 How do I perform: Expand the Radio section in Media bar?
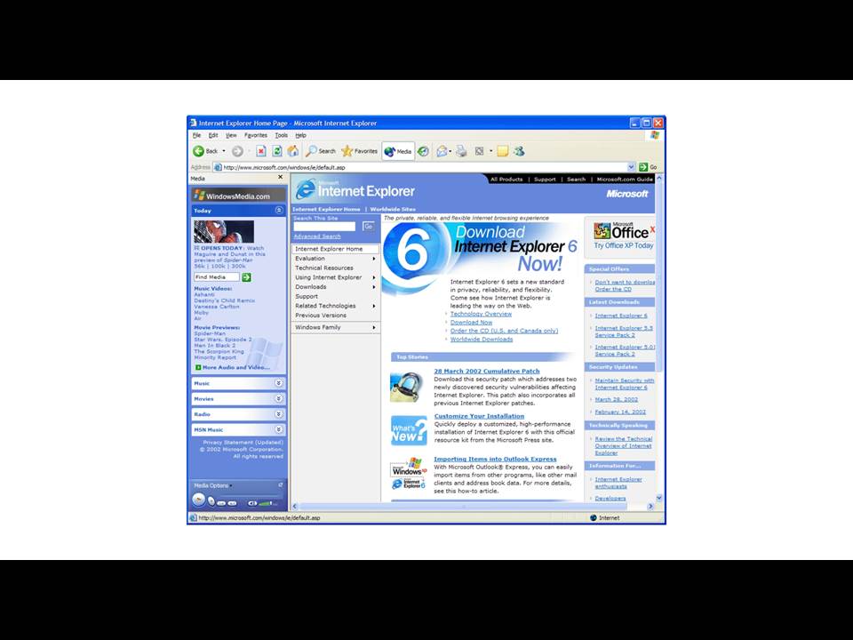click(278, 414)
